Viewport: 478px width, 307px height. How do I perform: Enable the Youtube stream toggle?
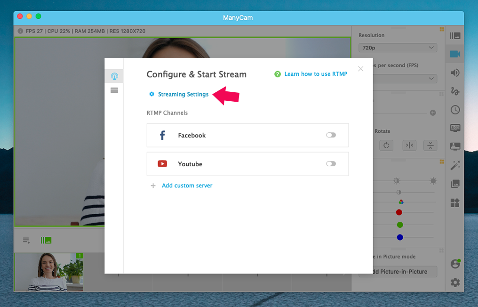(x=331, y=164)
